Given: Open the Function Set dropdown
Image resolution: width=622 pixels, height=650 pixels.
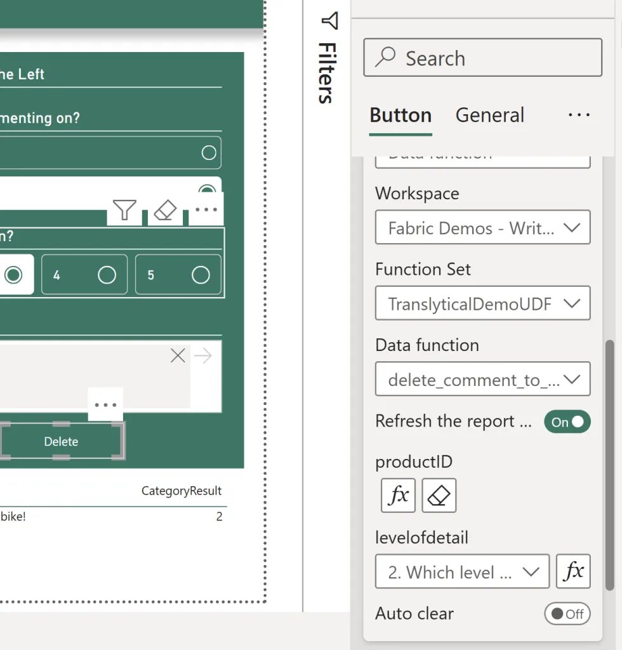Looking at the screenshot, I should tap(483, 303).
